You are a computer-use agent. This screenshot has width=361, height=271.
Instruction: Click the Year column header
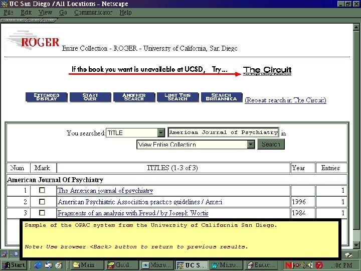tap(303, 168)
